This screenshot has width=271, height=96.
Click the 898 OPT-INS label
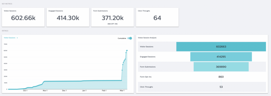tap(112, 24)
